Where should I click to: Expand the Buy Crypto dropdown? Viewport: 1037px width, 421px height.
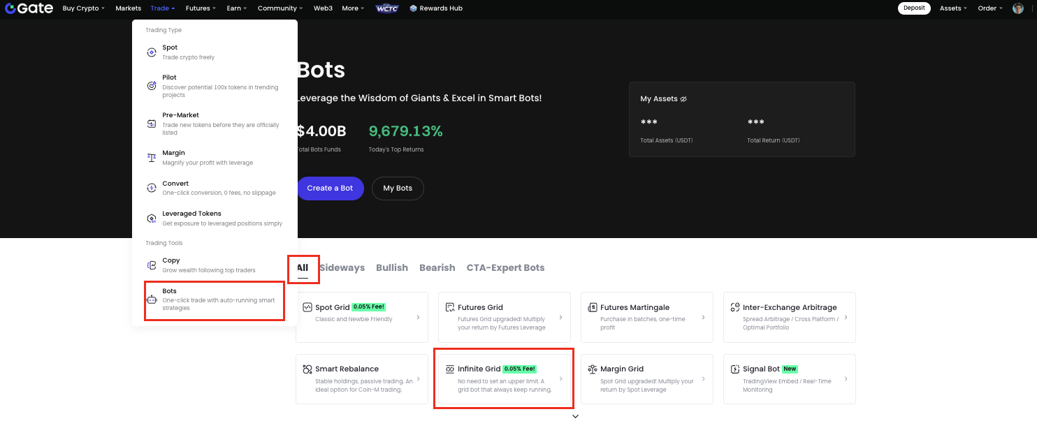coord(83,8)
